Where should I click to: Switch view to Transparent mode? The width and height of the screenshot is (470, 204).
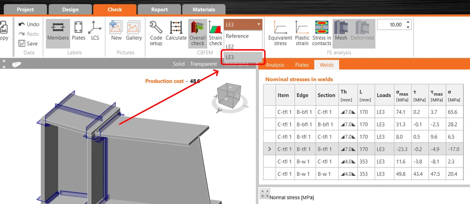203,64
